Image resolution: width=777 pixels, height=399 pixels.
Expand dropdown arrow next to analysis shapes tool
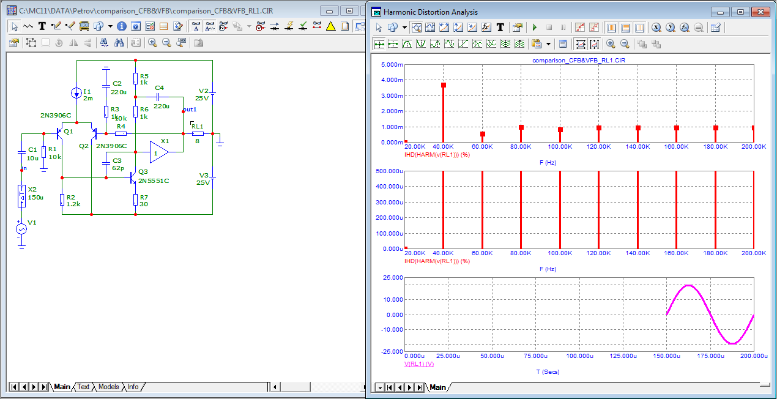click(x=403, y=28)
